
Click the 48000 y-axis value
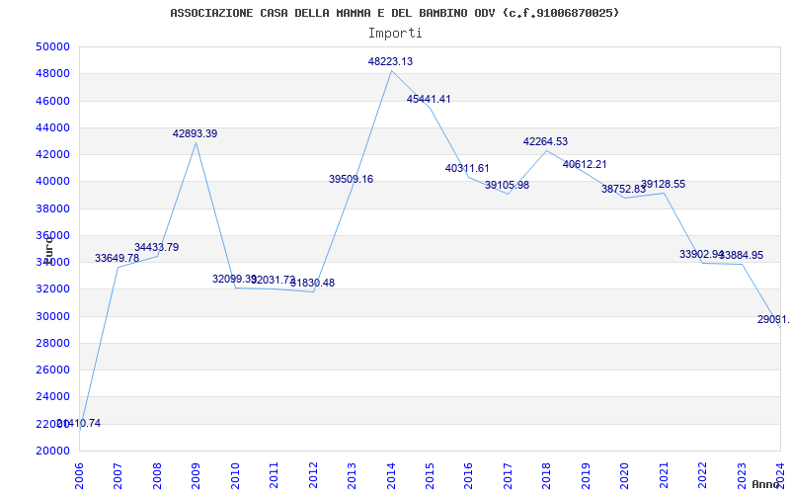(x=52, y=73)
